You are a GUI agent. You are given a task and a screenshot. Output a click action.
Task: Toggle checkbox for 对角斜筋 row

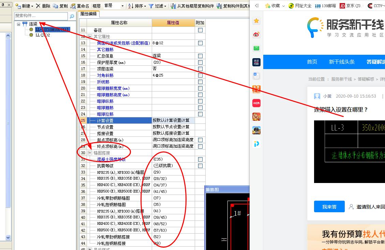[x=201, y=75]
